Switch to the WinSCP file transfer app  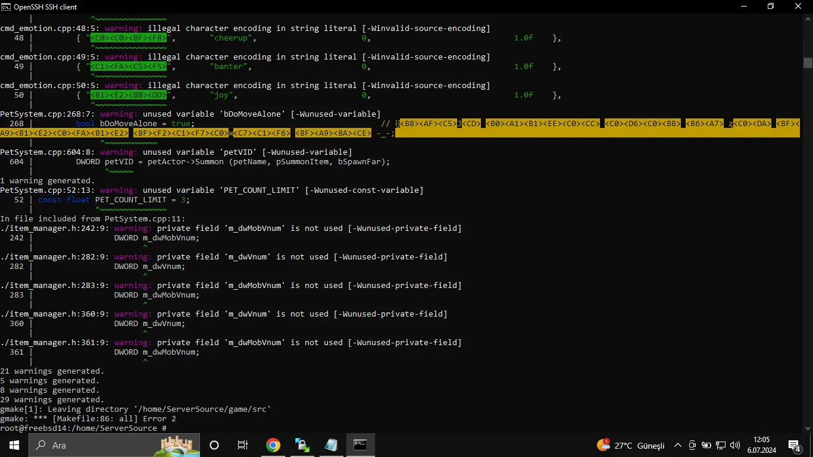pyautogui.click(x=302, y=445)
